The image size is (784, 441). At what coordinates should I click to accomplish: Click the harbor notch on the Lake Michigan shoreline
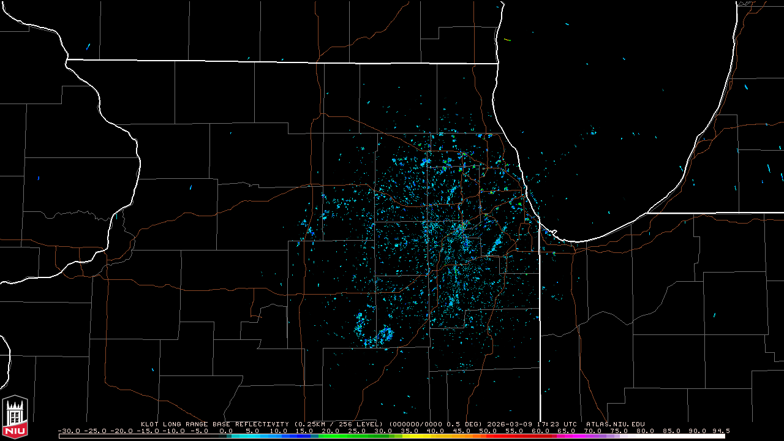[x=553, y=233]
